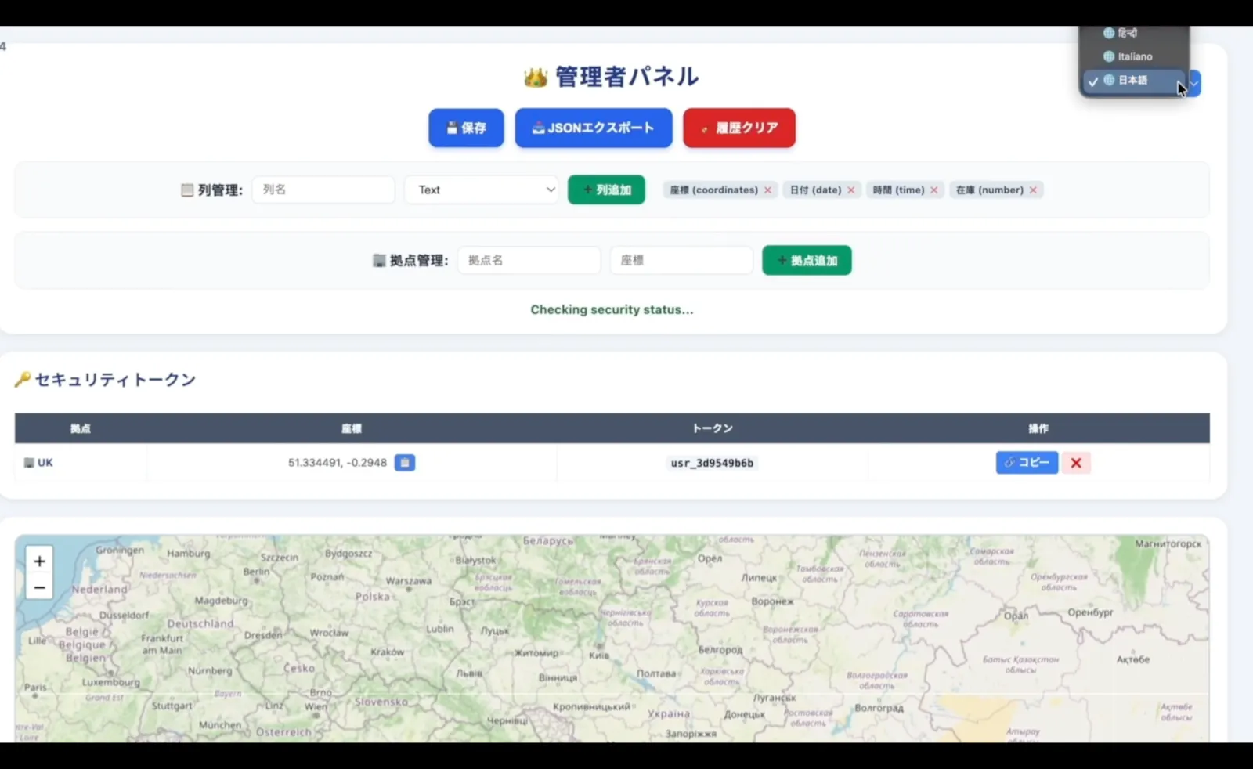Screen dimensions: 1253x769
Task: Click the コピー button for UK token
Action: tap(1027, 463)
